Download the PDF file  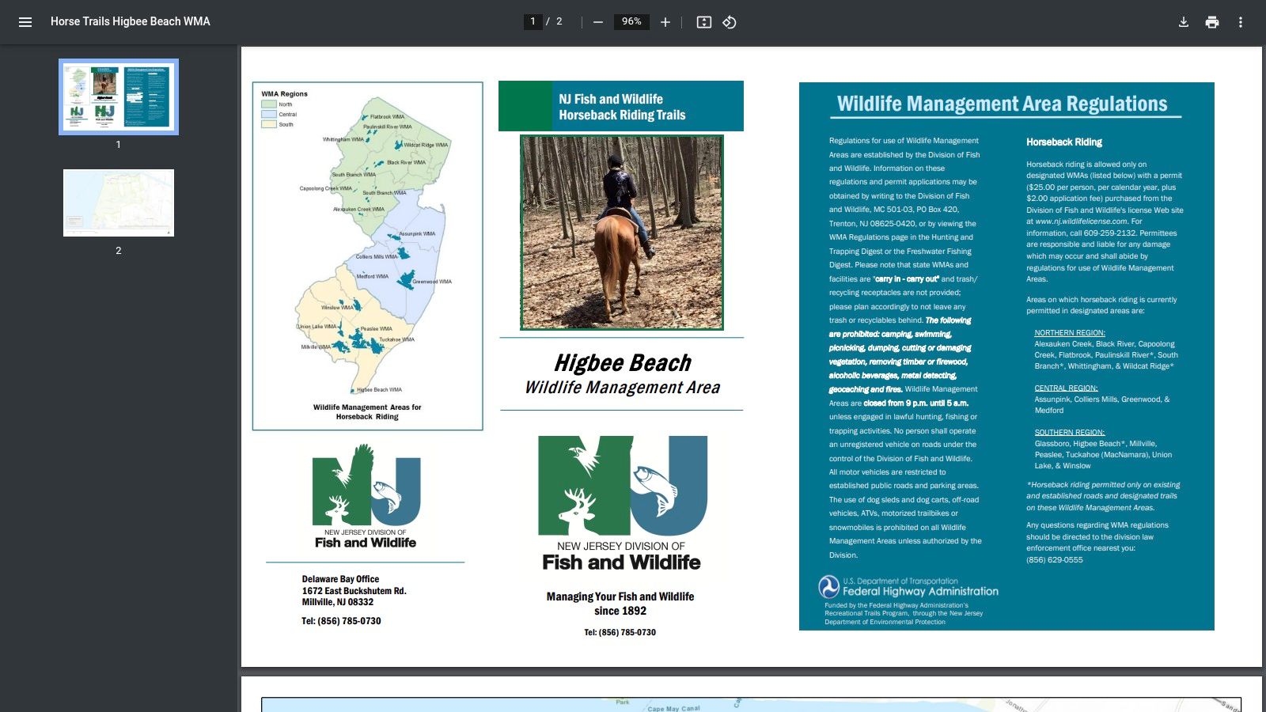tap(1184, 22)
